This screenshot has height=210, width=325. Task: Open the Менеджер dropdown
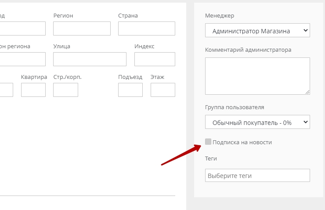(257, 31)
